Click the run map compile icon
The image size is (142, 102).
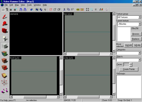click(x=101, y=10)
